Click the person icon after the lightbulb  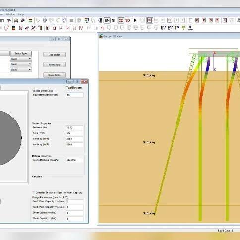coord(190,28)
